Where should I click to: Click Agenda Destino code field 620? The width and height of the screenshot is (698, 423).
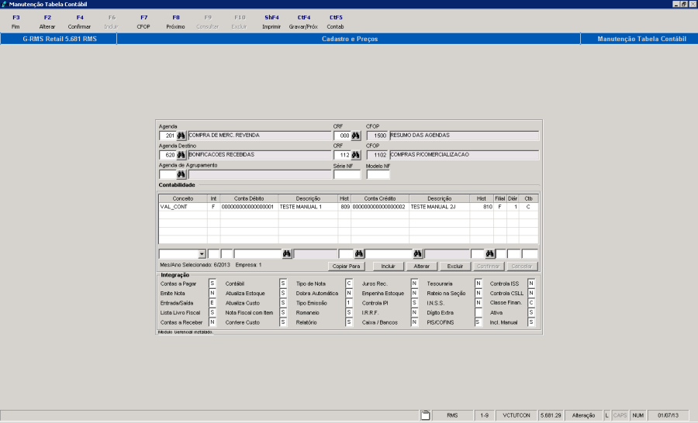click(168, 155)
